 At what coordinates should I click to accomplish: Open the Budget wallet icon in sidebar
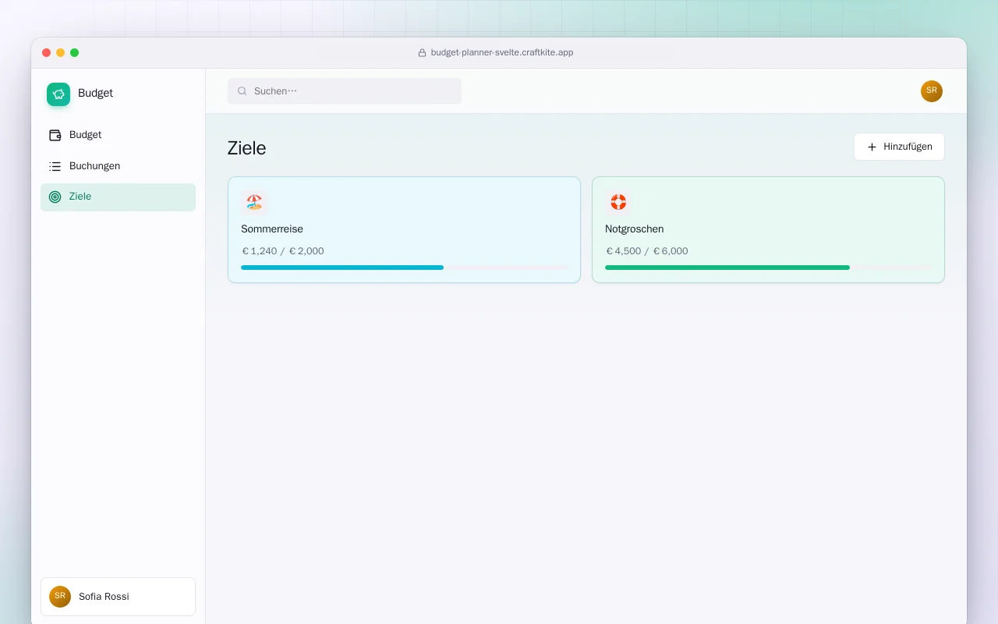(55, 135)
